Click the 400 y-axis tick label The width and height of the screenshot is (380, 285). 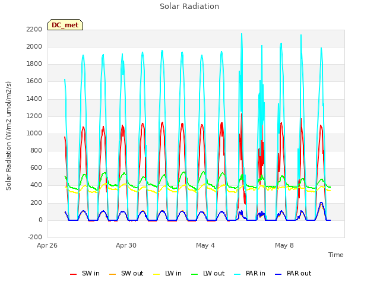pyautogui.click(x=36, y=185)
